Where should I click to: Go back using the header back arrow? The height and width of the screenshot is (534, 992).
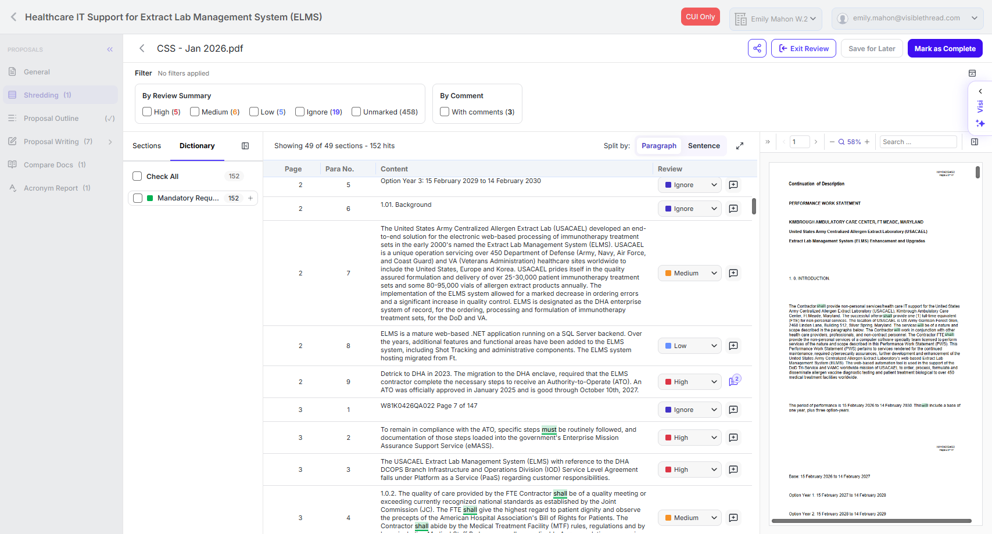pyautogui.click(x=13, y=17)
